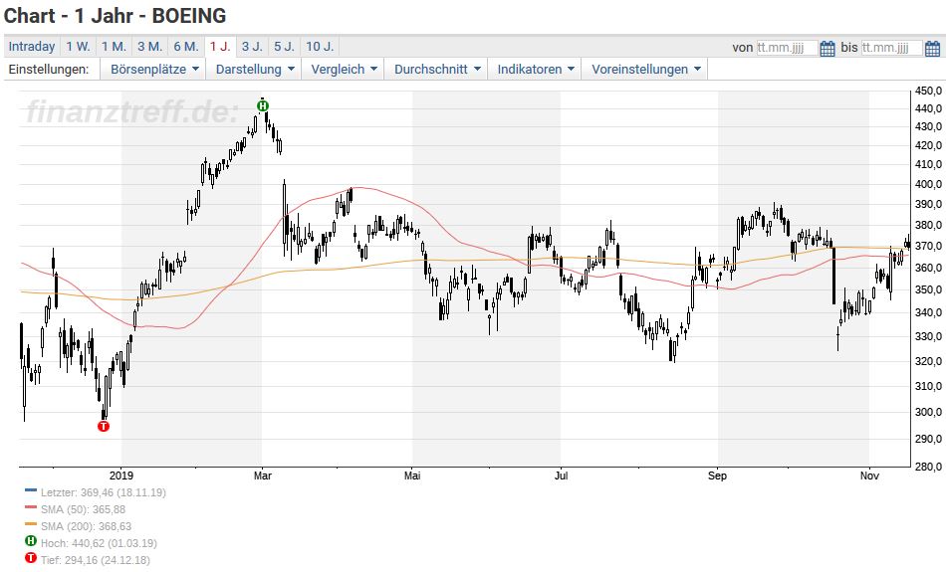Click the blue Letzter legend swatch
The height and width of the screenshot is (572, 946).
tap(31, 490)
